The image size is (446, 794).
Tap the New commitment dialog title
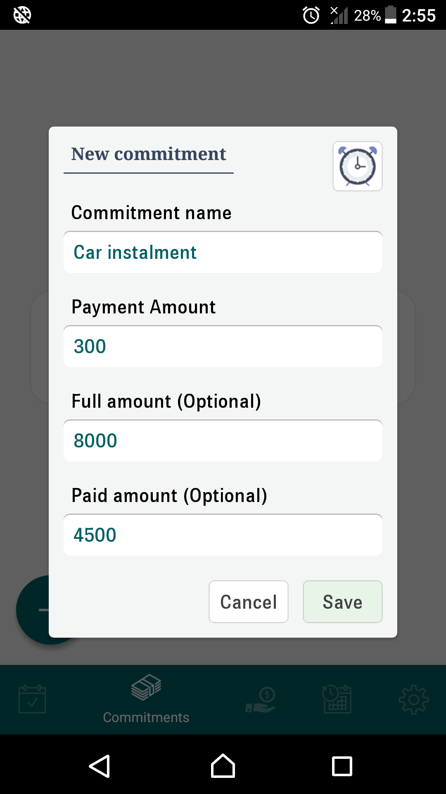click(149, 154)
